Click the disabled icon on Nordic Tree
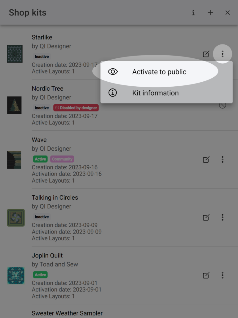 pos(223,105)
